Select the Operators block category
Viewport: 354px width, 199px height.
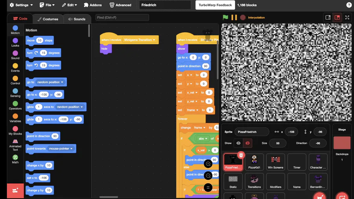pos(15,105)
